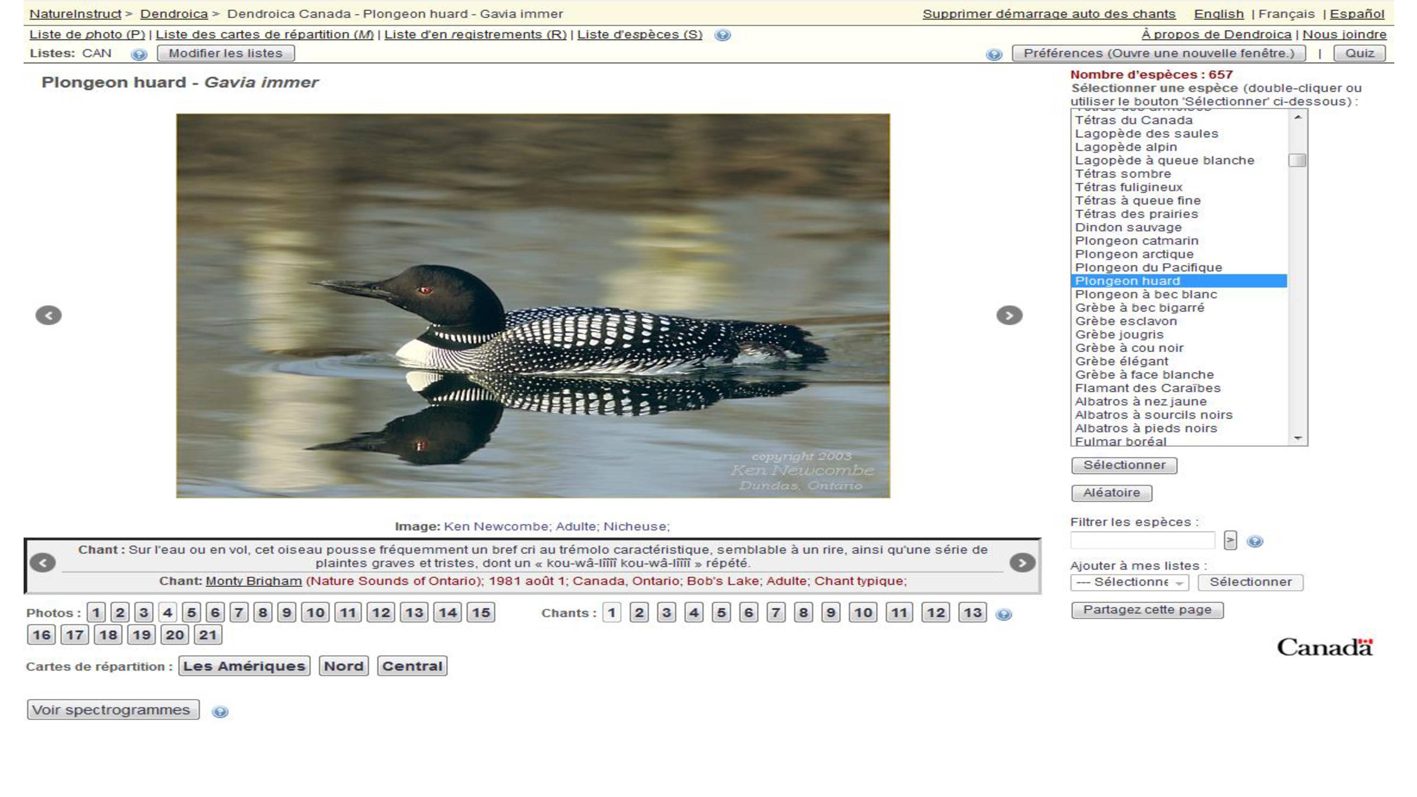Show previous photo with left arrow icon

(x=48, y=315)
